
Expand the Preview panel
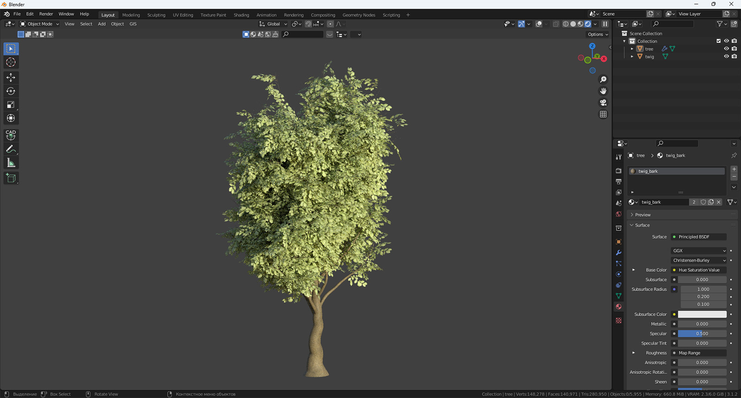[643, 215]
